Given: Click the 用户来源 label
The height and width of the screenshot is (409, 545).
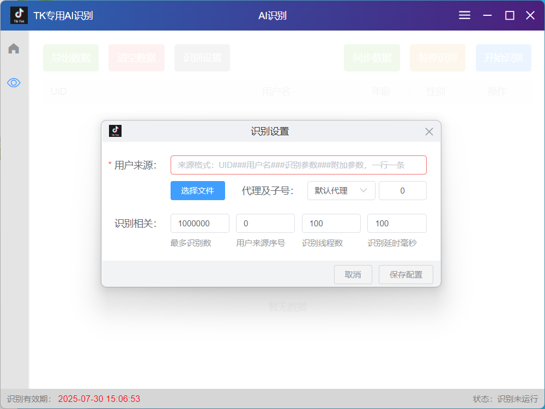Looking at the screenshot, I should (x=136, y=165).
